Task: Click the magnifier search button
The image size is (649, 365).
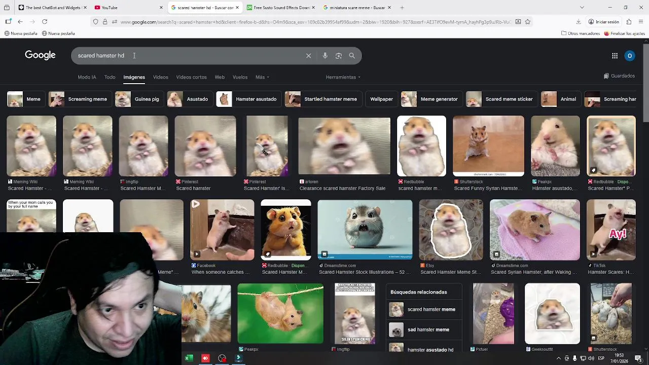Action: point(352,56)
